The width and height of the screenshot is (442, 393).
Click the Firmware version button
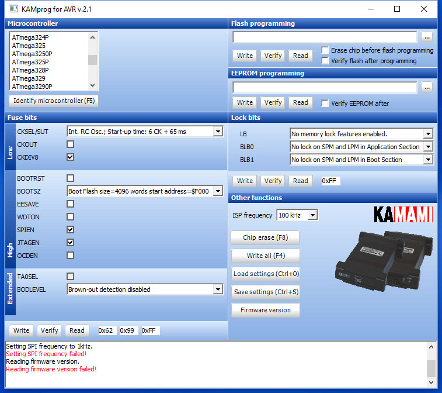(x=265, y=310)
